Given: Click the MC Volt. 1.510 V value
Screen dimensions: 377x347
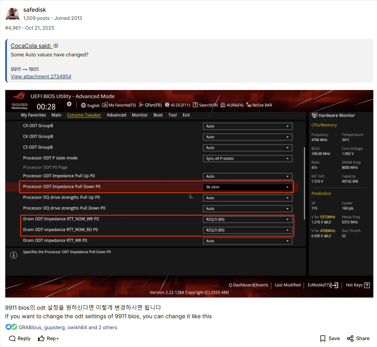Looking at the screenshot, I should [317, 182].
